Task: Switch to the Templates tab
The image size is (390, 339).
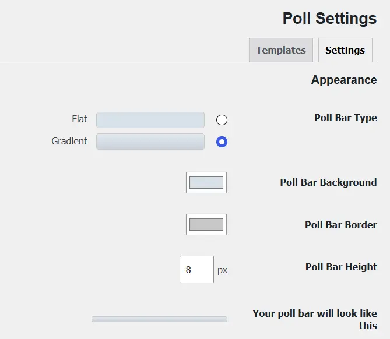Action: click(281, 50)
